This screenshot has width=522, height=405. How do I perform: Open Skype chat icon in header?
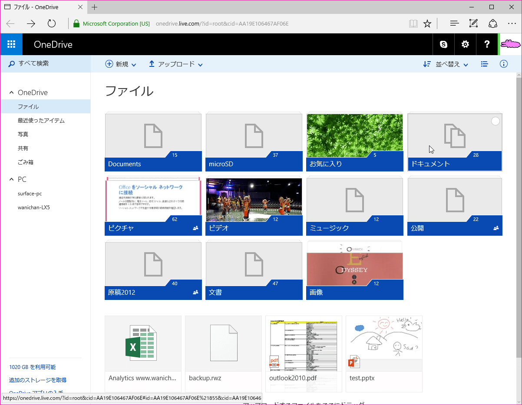[x=443, y=44]
